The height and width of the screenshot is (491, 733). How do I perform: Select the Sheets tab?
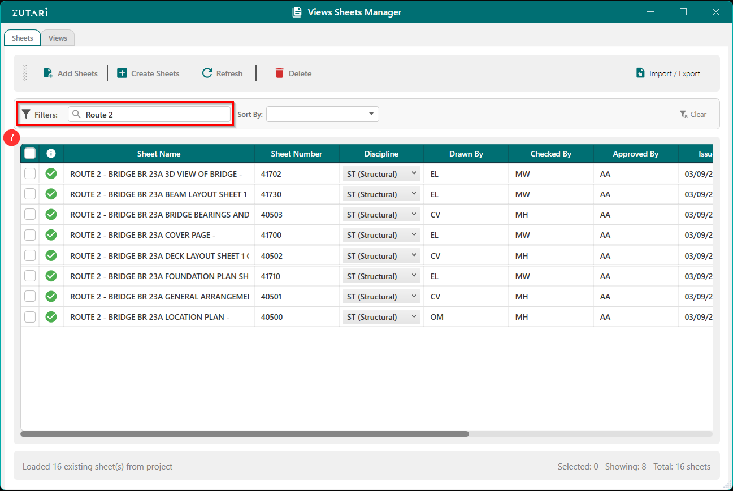point(23,38)
